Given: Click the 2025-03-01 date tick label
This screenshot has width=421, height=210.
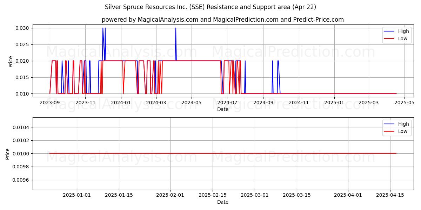Looking at the screenshot, I should (x=255, y=196).
